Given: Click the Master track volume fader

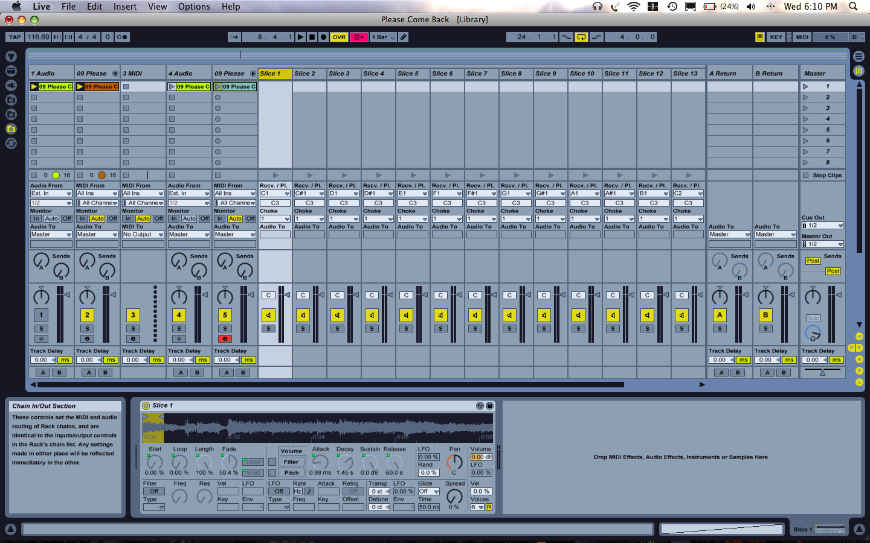Looking at the screenshot, I should [839, 294].
